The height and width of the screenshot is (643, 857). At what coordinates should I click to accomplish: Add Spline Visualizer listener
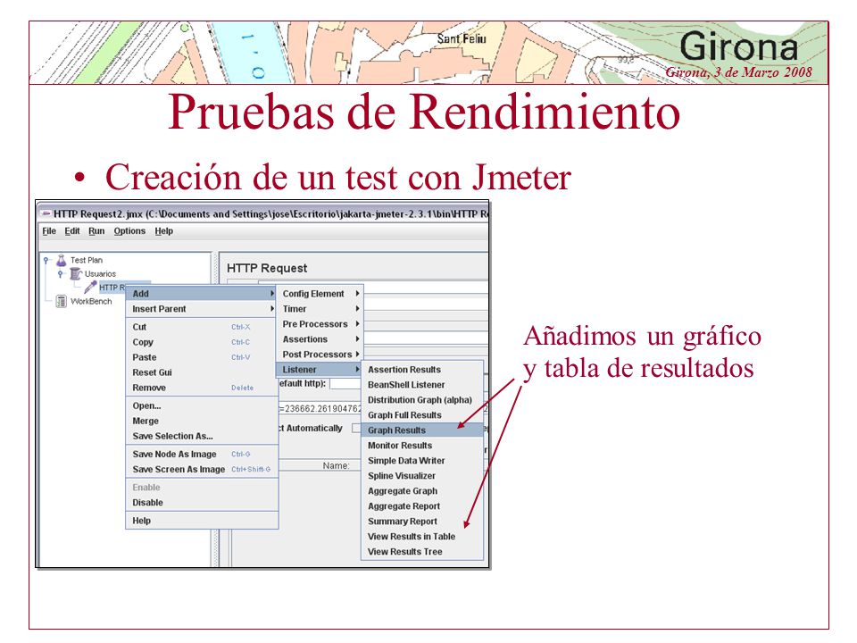click(422, 476)
